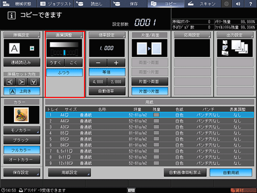Select 自動倍率 auto zoom
This screenshot has width=257, height=193.
(x=107, y=91)
